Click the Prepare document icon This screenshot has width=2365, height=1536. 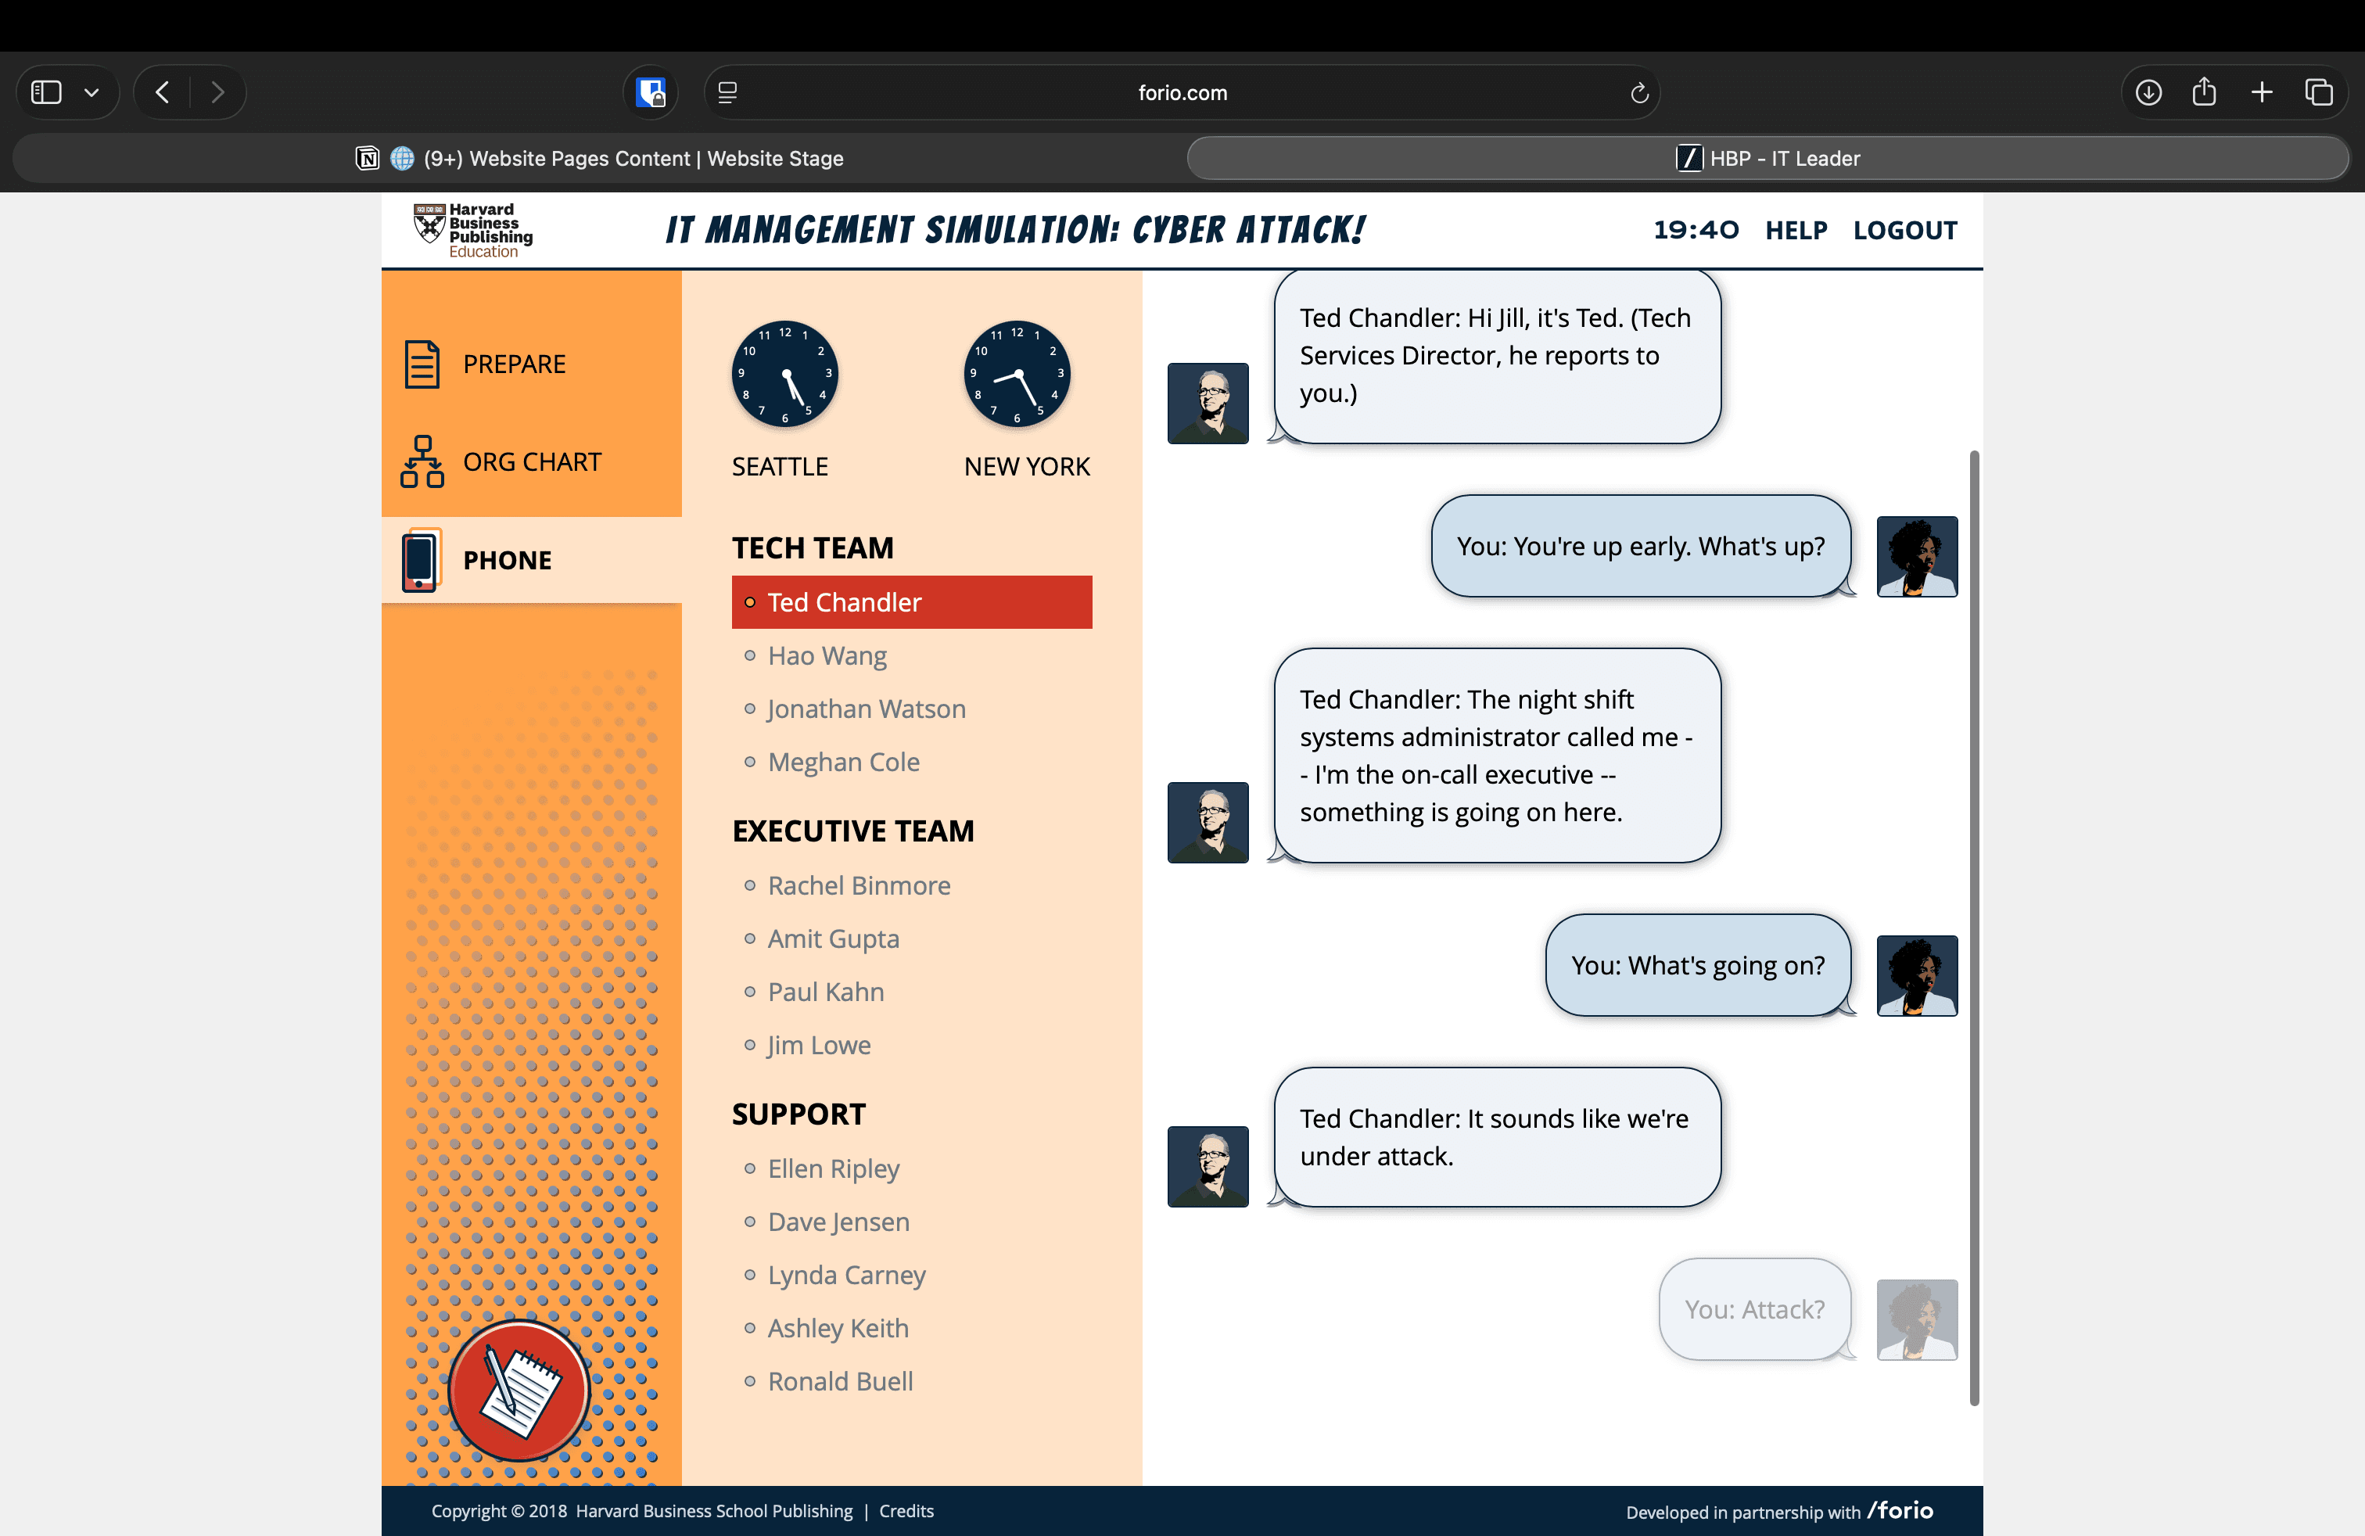pos(422,364)
